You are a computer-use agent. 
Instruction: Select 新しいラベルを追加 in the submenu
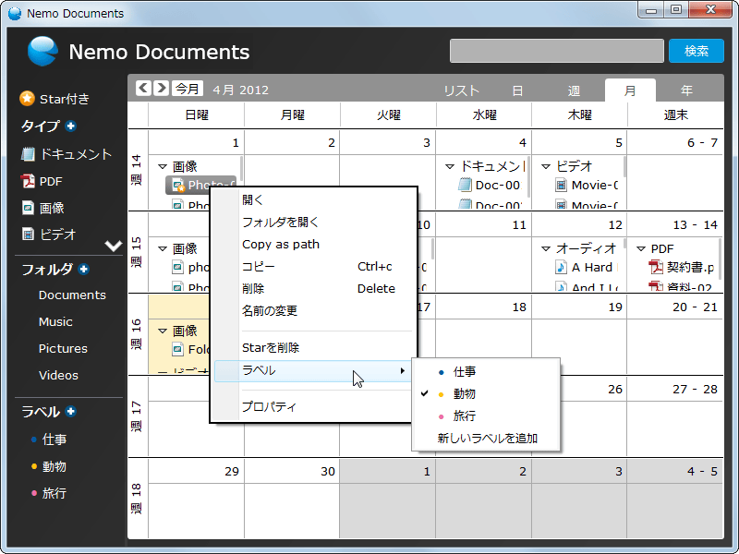pos(486,438)
